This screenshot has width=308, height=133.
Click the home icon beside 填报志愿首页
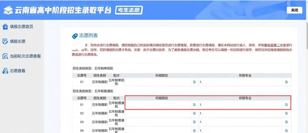coord(5,27)
